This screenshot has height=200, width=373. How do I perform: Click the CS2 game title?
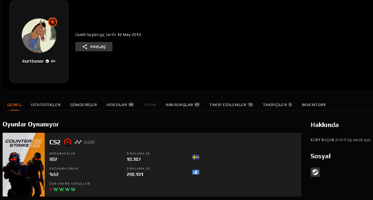point(55,142)
